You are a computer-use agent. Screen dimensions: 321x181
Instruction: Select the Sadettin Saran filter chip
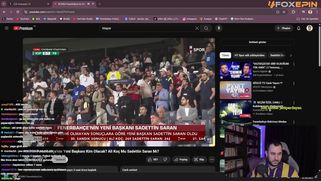click(x=277, y=55)
